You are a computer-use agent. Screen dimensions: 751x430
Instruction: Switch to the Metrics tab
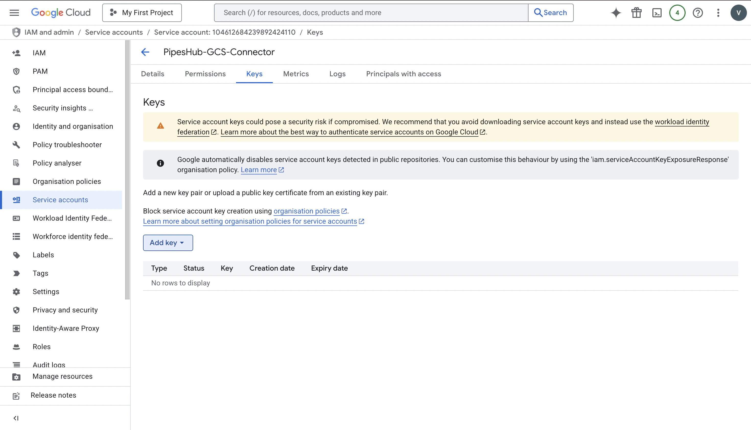296,74
